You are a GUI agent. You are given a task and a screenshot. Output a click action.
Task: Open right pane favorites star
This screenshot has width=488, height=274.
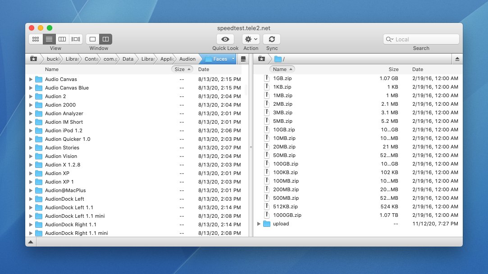coord(261,59)
